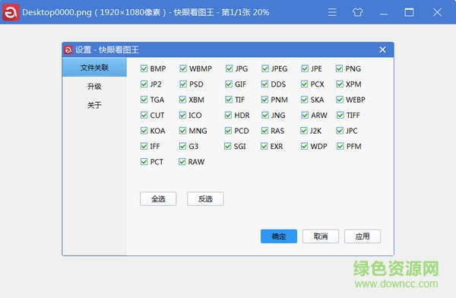456x298 pixels.
Task: Toggle the WEBP checkbox
Action: pyautogui.click(x=340, y=100)
